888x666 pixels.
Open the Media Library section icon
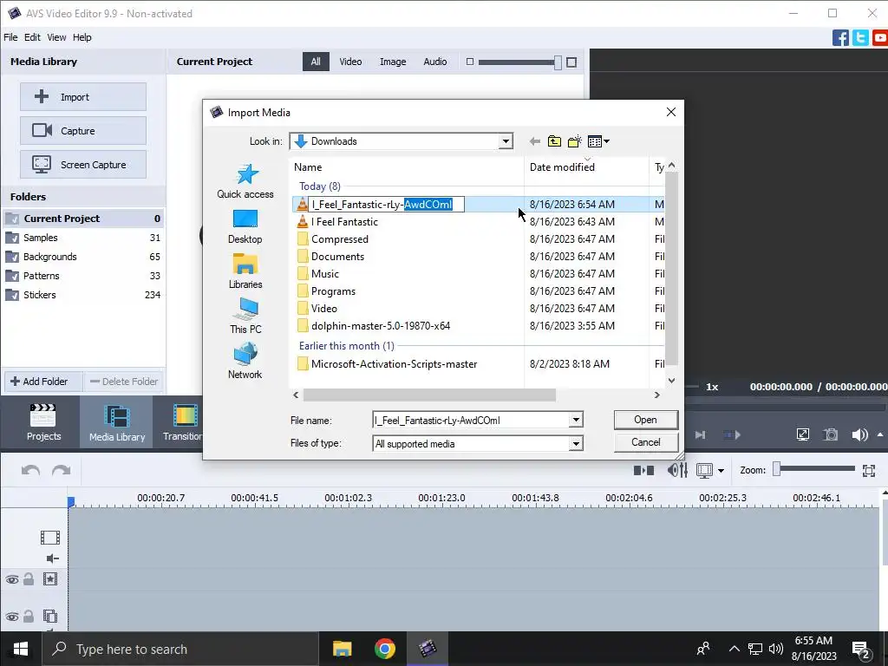[117, 422]
